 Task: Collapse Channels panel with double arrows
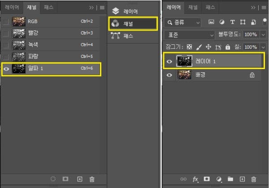[x=91, y=8]
